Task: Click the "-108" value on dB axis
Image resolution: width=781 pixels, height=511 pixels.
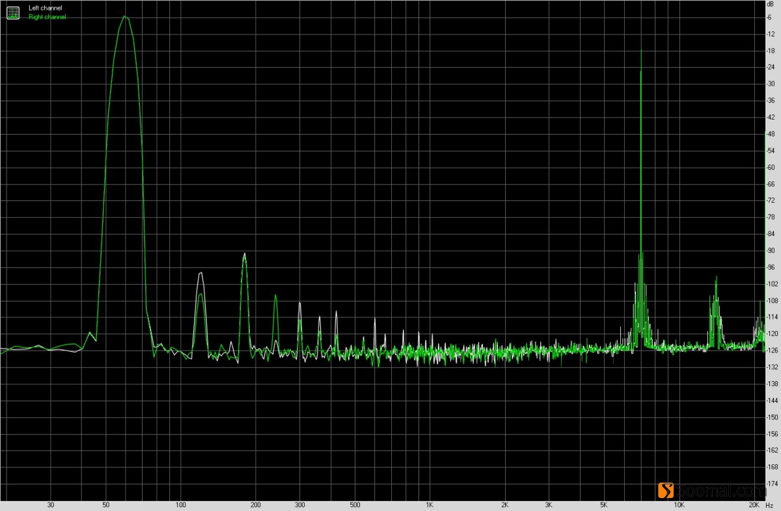Action: [x=773, y=300]
